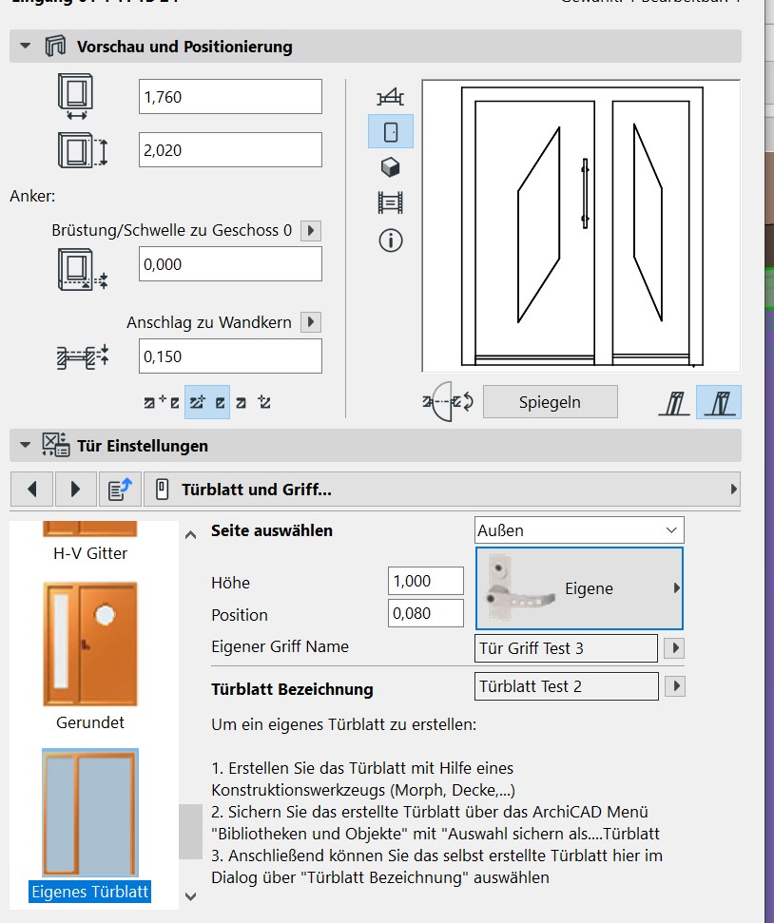Viewport: 774px width, 923px height.
Task: Switch preview to elevation door view
Action: pyautogui.click(x=390, y=131)
